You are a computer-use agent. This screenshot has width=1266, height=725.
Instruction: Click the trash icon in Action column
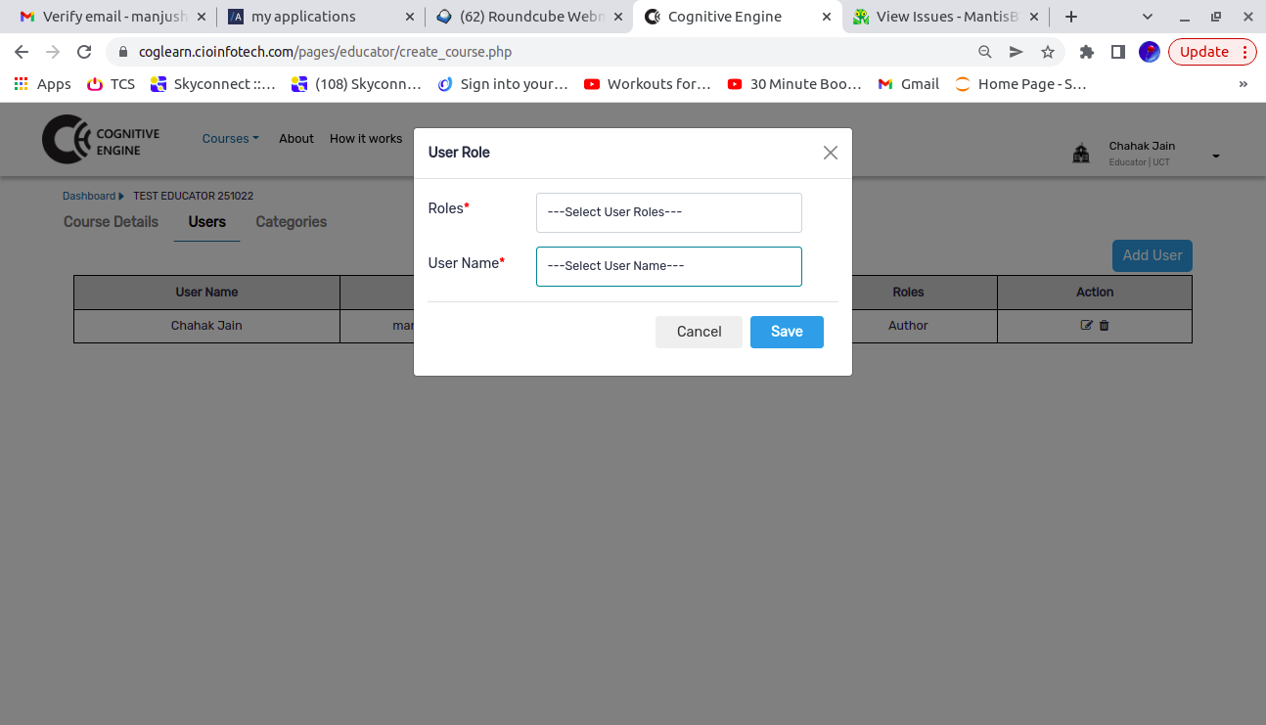(1105, 326)
